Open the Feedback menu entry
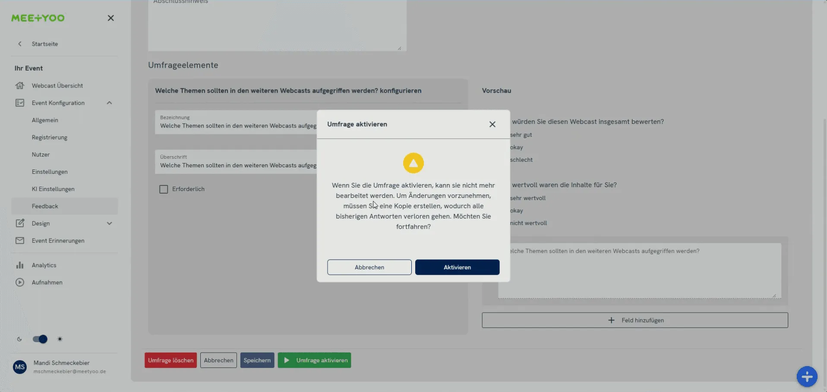 45,206
